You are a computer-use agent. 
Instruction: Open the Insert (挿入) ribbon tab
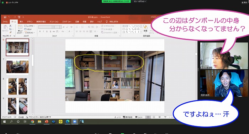click(21, 22)
